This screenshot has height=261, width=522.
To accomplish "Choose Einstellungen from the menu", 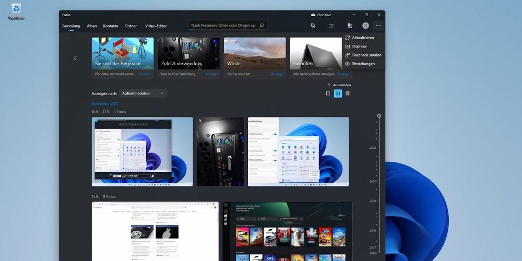I will pos(363,64).
